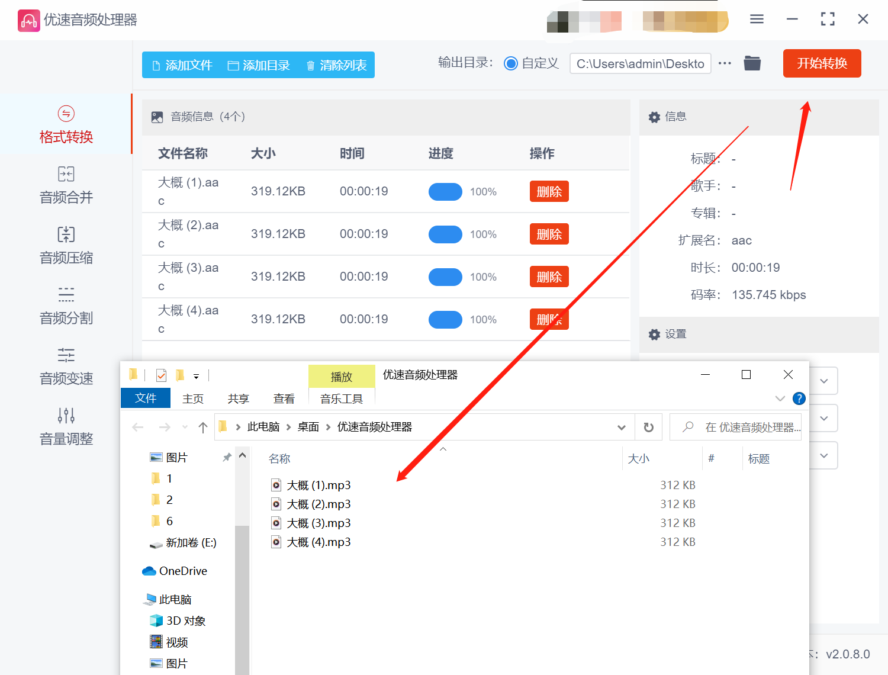Click the 开始转换 button
The image size is (888, 675).
[822, 63]
